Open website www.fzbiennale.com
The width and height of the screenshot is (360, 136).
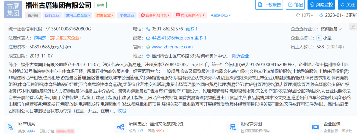tap(172, 47)
